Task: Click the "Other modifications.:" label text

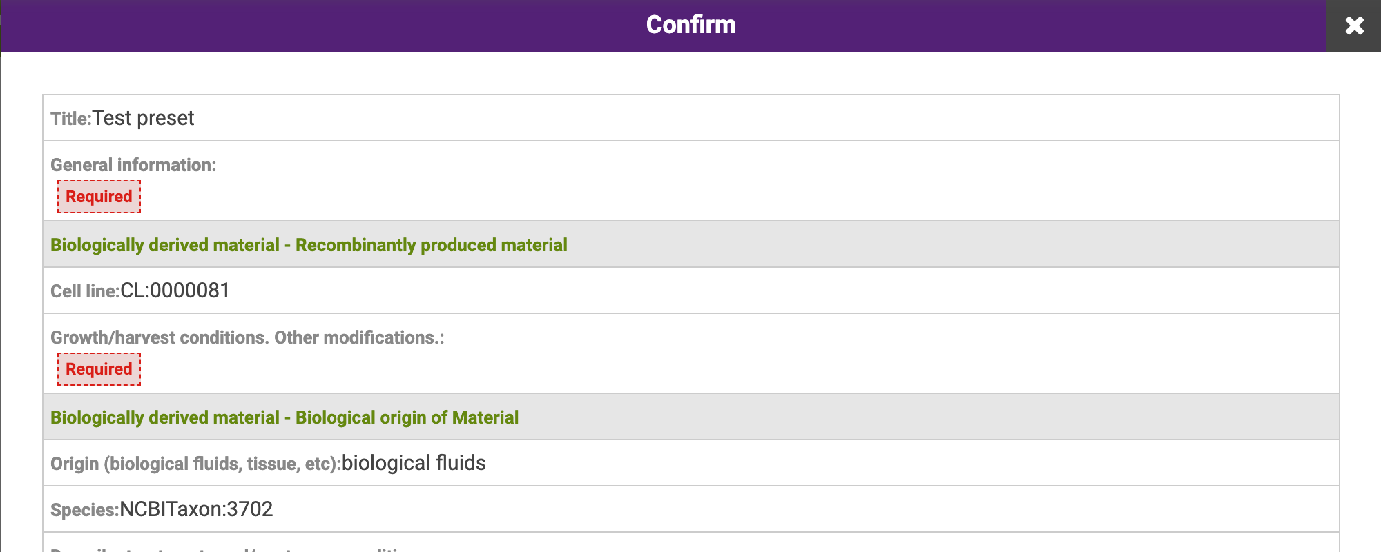Action: tap(359, 337)
